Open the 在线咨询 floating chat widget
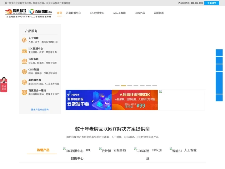 click(x=4, y=84)
